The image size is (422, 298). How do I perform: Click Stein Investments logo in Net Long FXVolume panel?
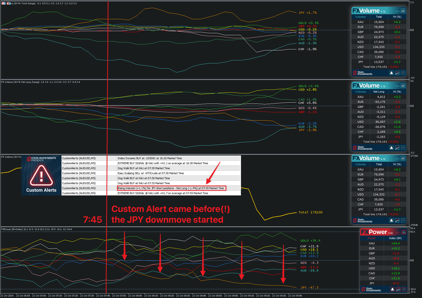click(362, 148)
